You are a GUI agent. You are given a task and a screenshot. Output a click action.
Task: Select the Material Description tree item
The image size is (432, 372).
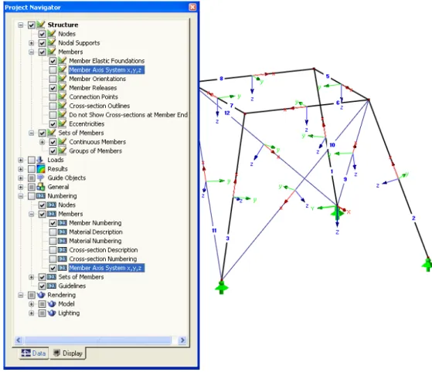(96, 232)
